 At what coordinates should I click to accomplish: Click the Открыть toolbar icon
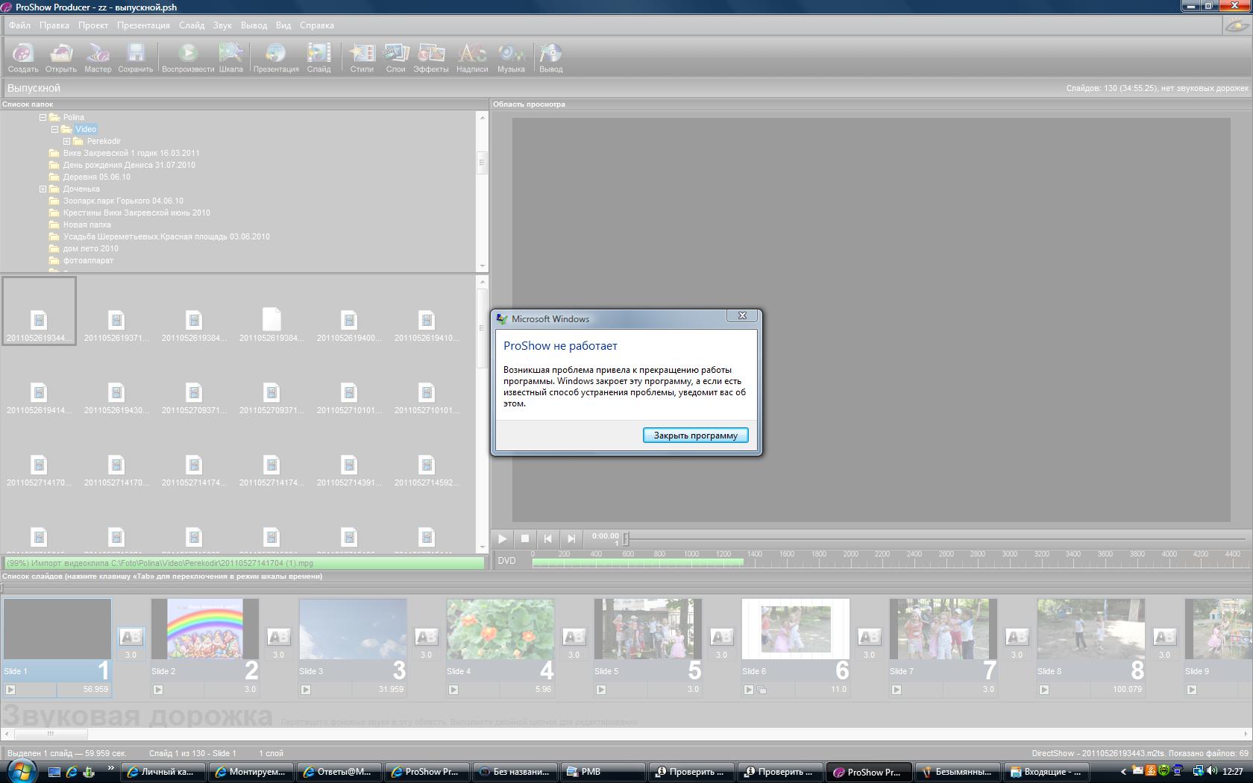60,57
